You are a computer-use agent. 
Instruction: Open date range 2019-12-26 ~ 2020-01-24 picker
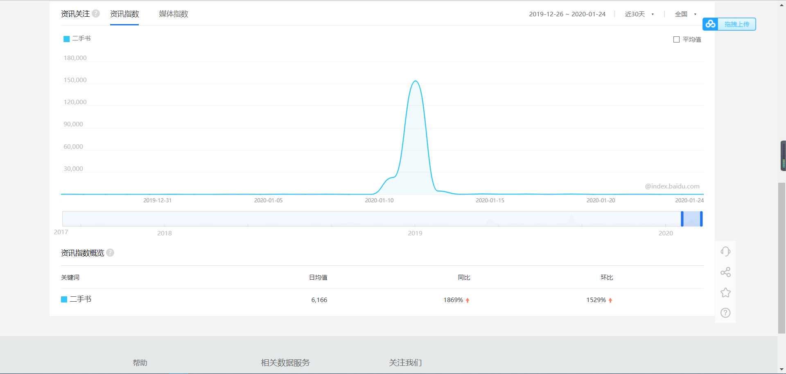click(567, 14)
